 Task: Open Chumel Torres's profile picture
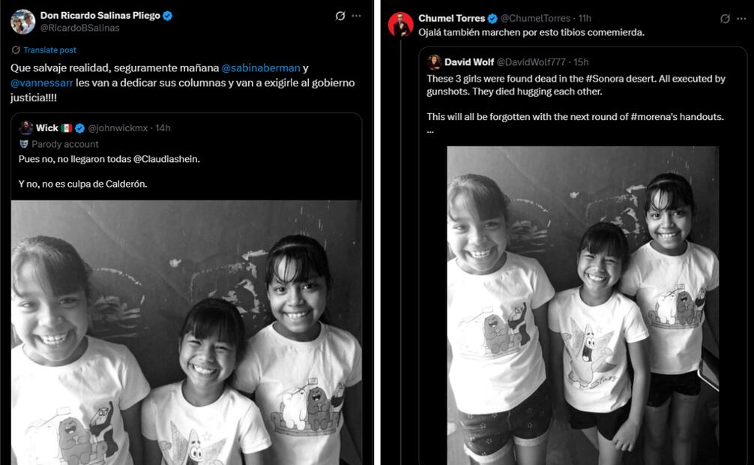click(400, 25)
